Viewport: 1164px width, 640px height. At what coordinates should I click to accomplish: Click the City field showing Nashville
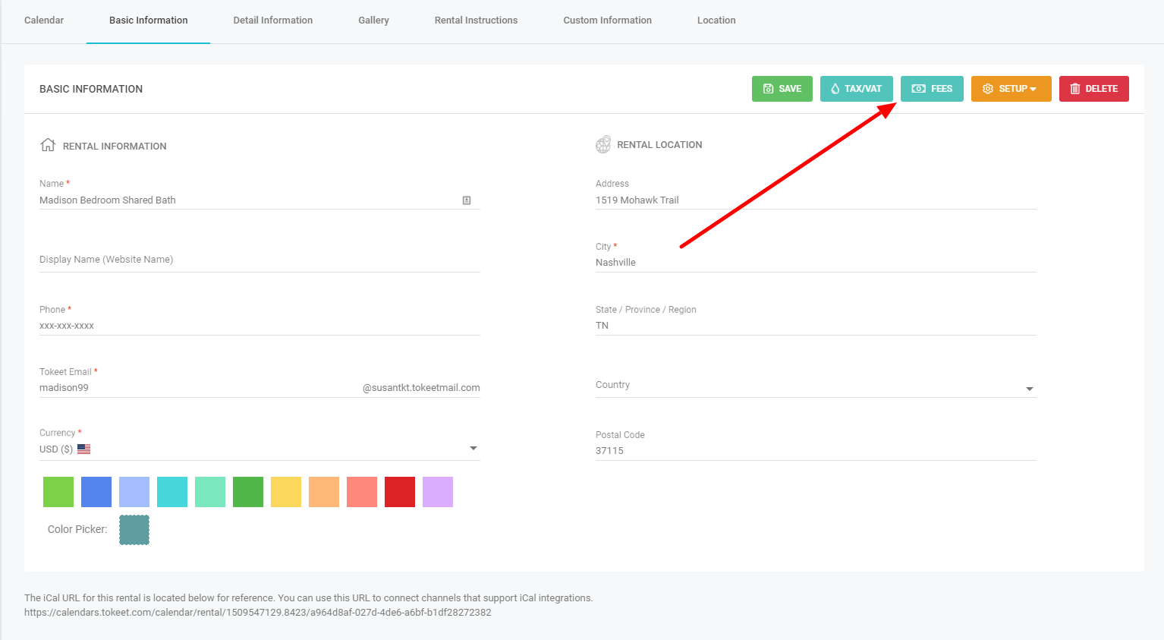816,263
